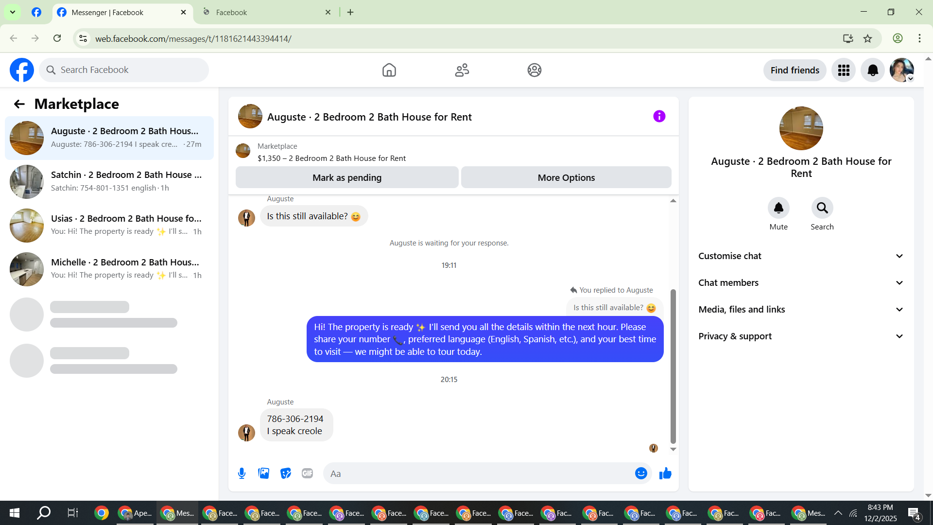Screen dimensions: 933x525
Task: Open the sticker picker icon
Action: (285, 473)
